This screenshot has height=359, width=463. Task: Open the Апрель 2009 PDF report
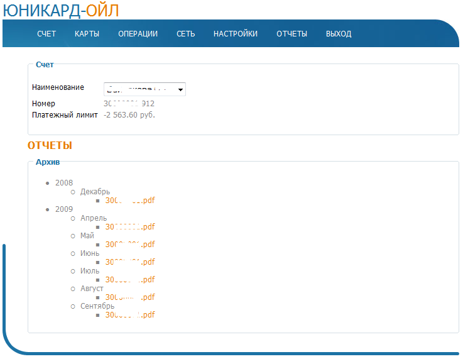click(x=130, y=227)
